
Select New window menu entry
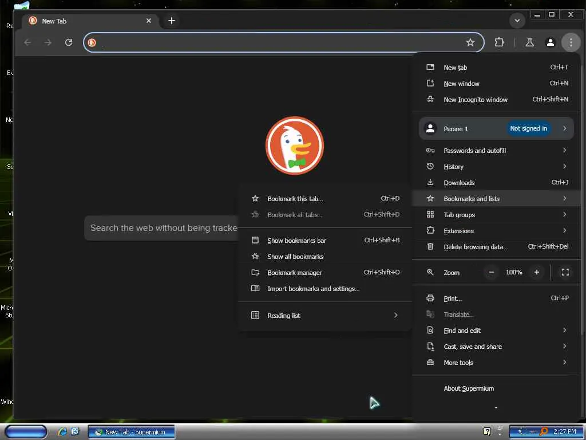(497, 84)
